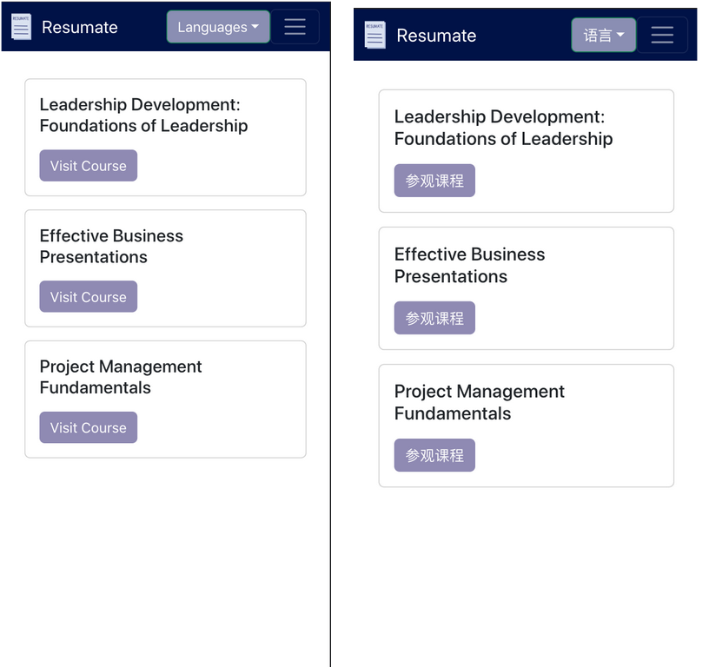The image size is (709, 667).
Task: Click 参观课程 under Effective Business Presentations
Action: tap(434, 318)
